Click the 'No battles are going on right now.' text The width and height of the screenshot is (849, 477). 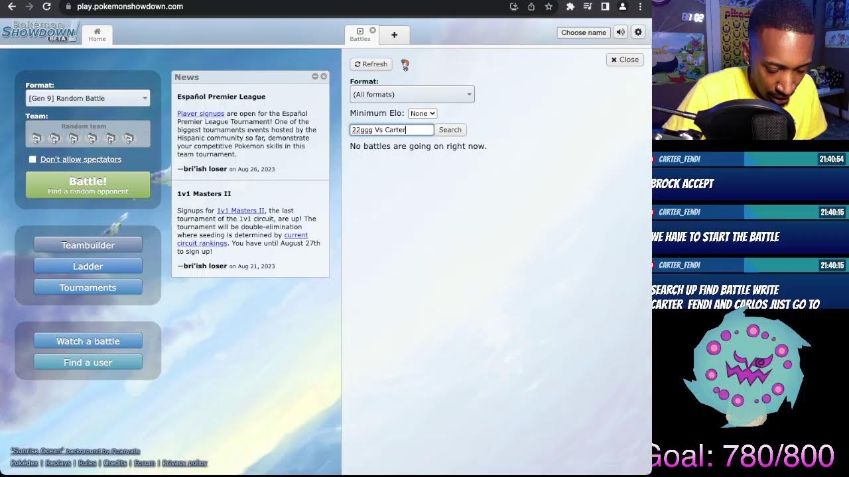pyautogui.click(x=418, y=146)
